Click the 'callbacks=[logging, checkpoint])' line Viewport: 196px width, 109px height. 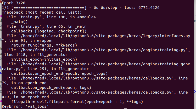pyautogui.click(x=49, y=31)
